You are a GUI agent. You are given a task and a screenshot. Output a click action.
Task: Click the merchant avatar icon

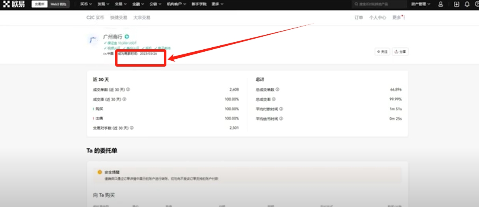(x=92, y=40)
